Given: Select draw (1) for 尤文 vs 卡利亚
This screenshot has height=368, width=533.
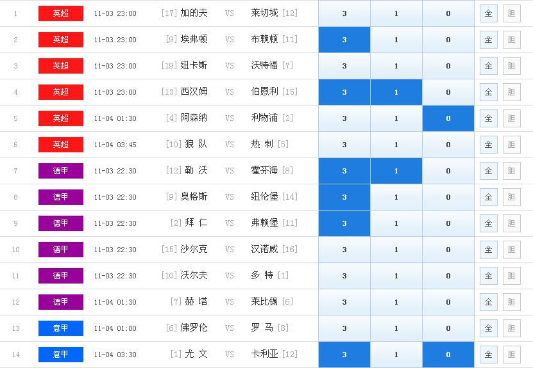Looking at the screenshot, I should (396, 355).
